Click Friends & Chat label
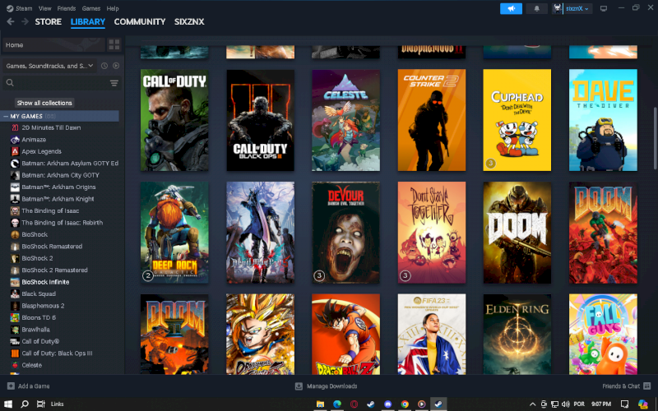Viewport: 658px width, 411px height. 621,386
